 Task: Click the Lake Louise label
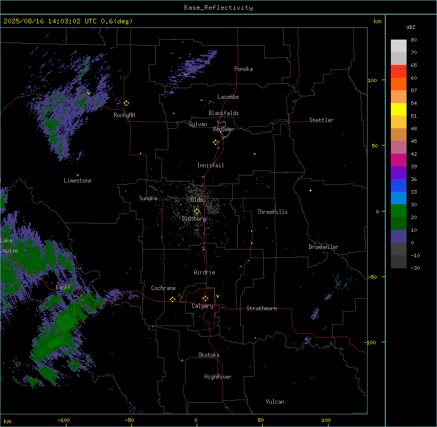tap(9, 245)
